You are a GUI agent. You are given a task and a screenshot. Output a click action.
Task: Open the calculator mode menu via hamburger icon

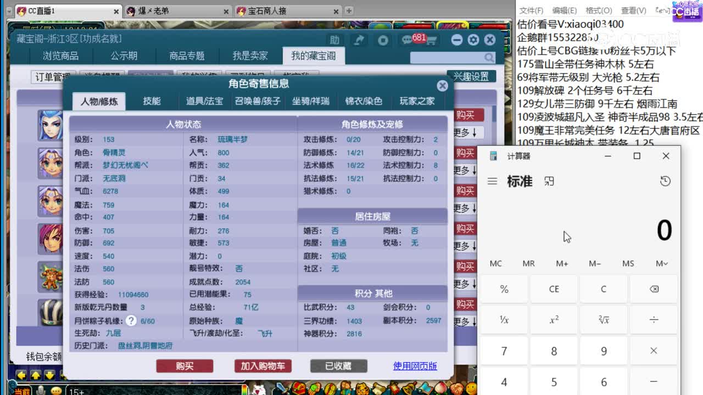492,182
